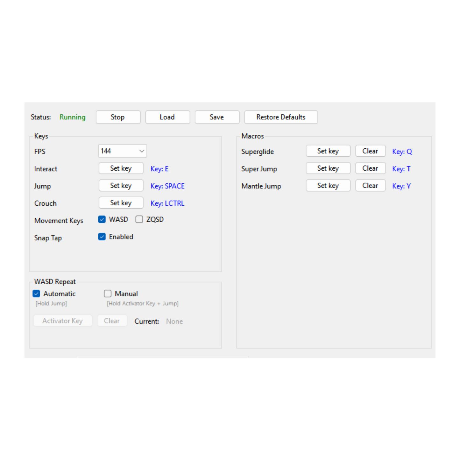
Task: Stop the running macro service
Action: [118, 117]
